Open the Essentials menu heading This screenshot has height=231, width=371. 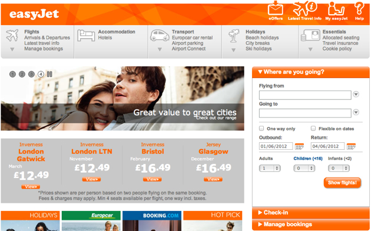[x=334, y=32]
